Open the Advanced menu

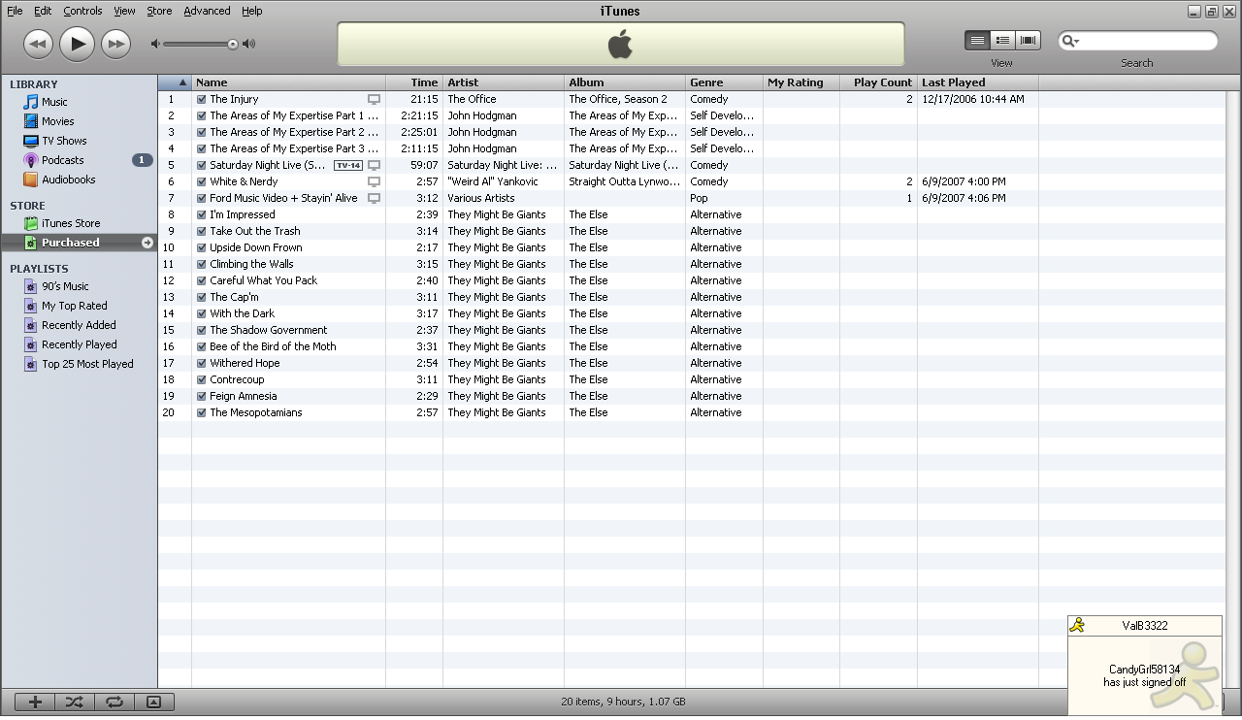207,11
